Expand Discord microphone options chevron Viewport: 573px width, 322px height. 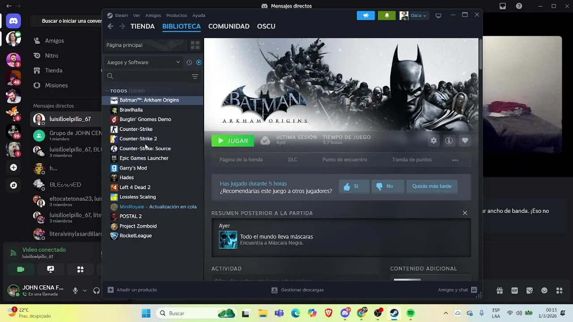click(x=85, y=291)
